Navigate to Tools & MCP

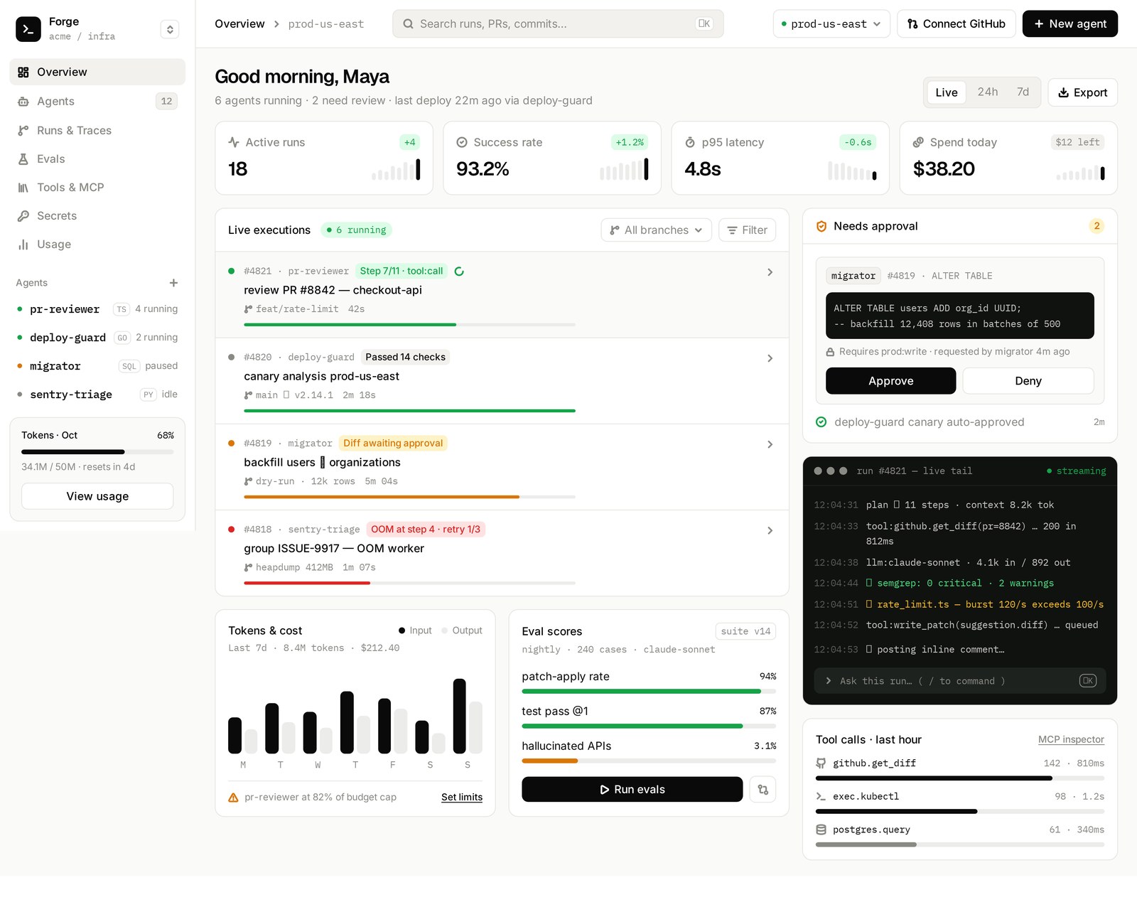[97, 188]
